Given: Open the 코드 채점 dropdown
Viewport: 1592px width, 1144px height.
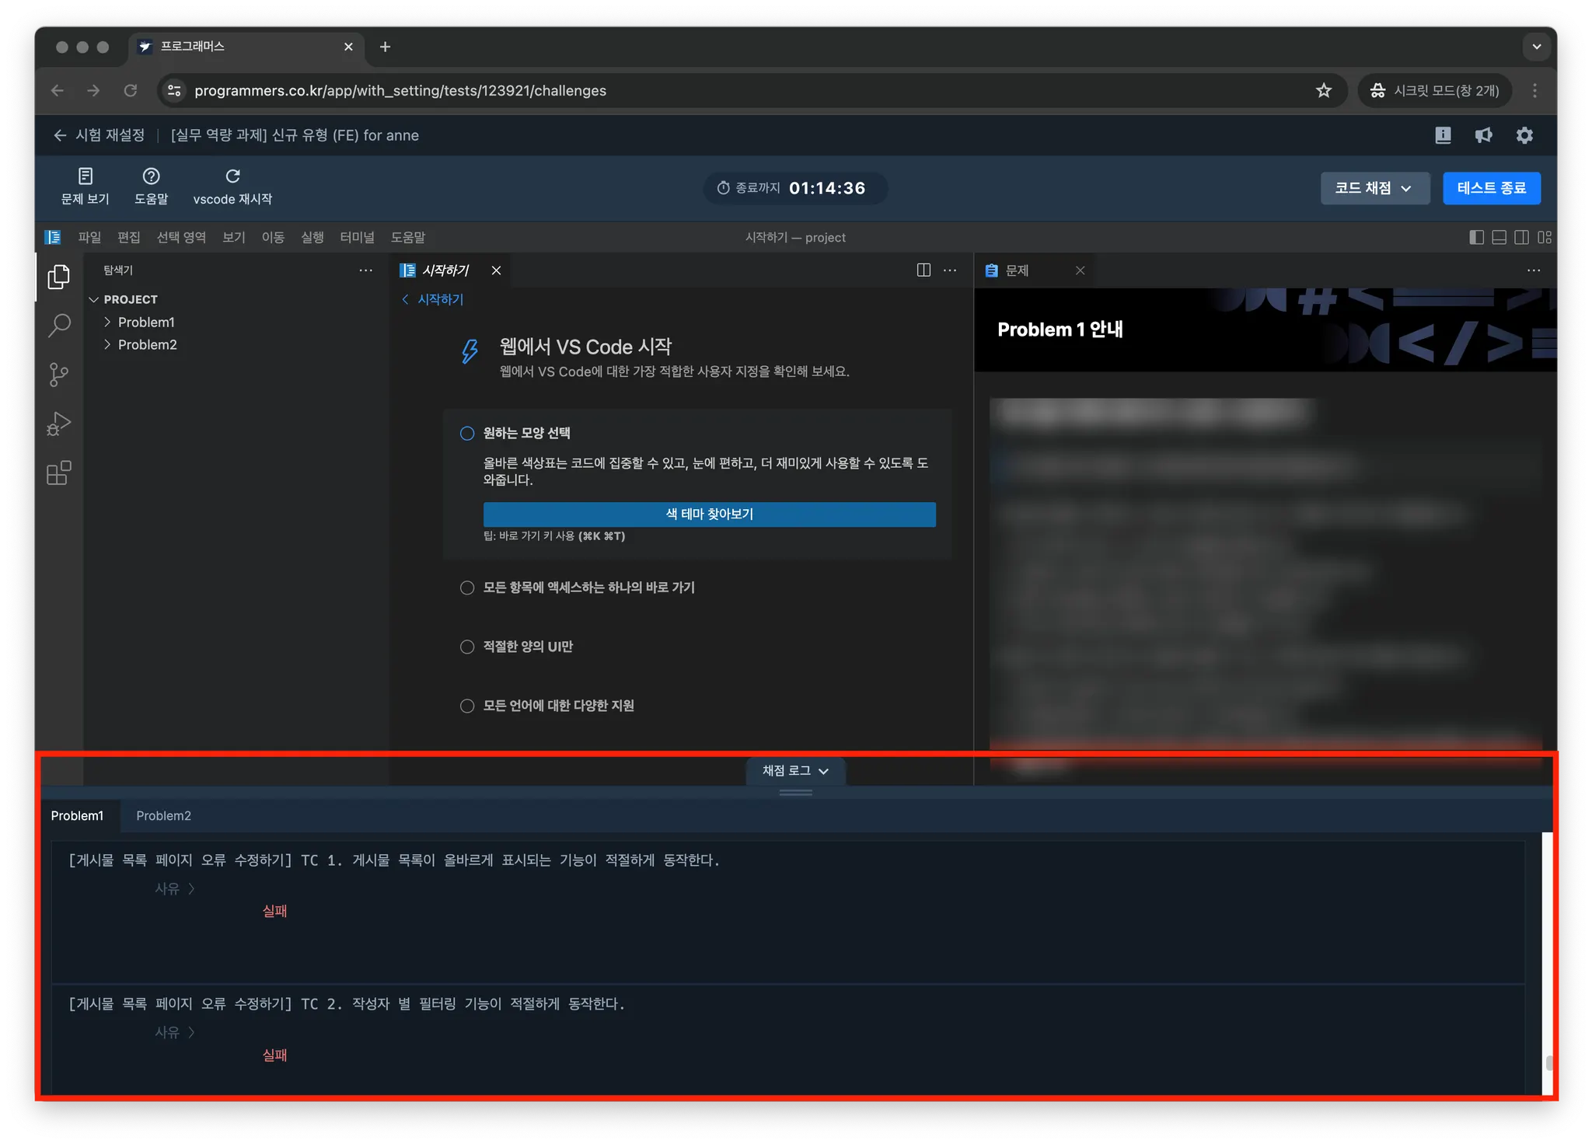Looking at the screenshot, I should (x=1374, y=188).
